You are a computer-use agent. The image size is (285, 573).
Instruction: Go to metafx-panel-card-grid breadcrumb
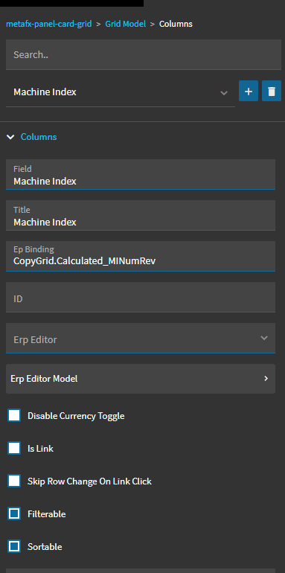pos(48,24)
